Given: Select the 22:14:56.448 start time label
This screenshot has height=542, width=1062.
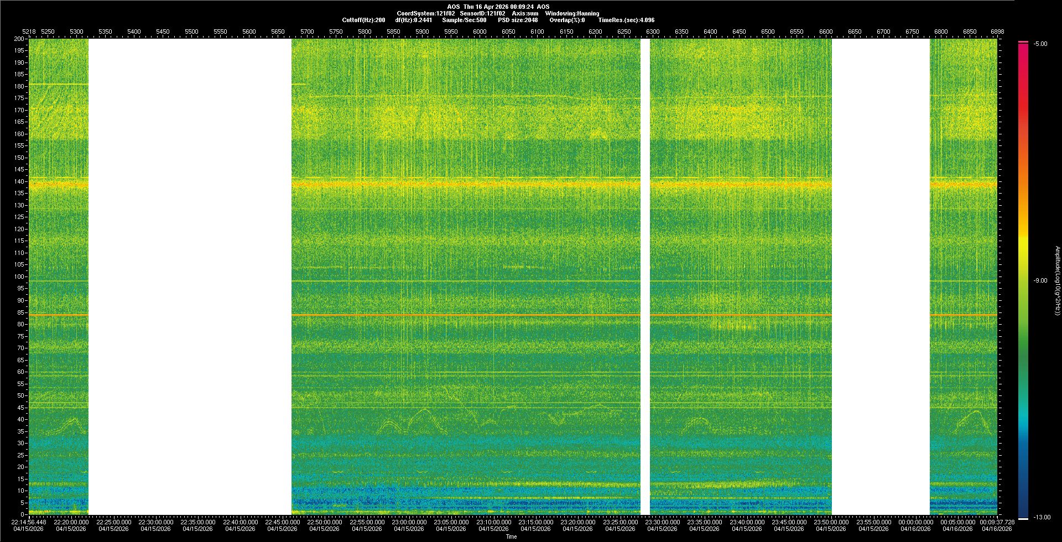Looking at the screenshot, I should (x=29, y=522).
